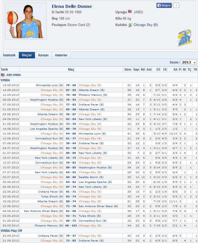Open Elena Delle Donne player photo
This screenshot has width=198, height=243.
pos(26,21)
